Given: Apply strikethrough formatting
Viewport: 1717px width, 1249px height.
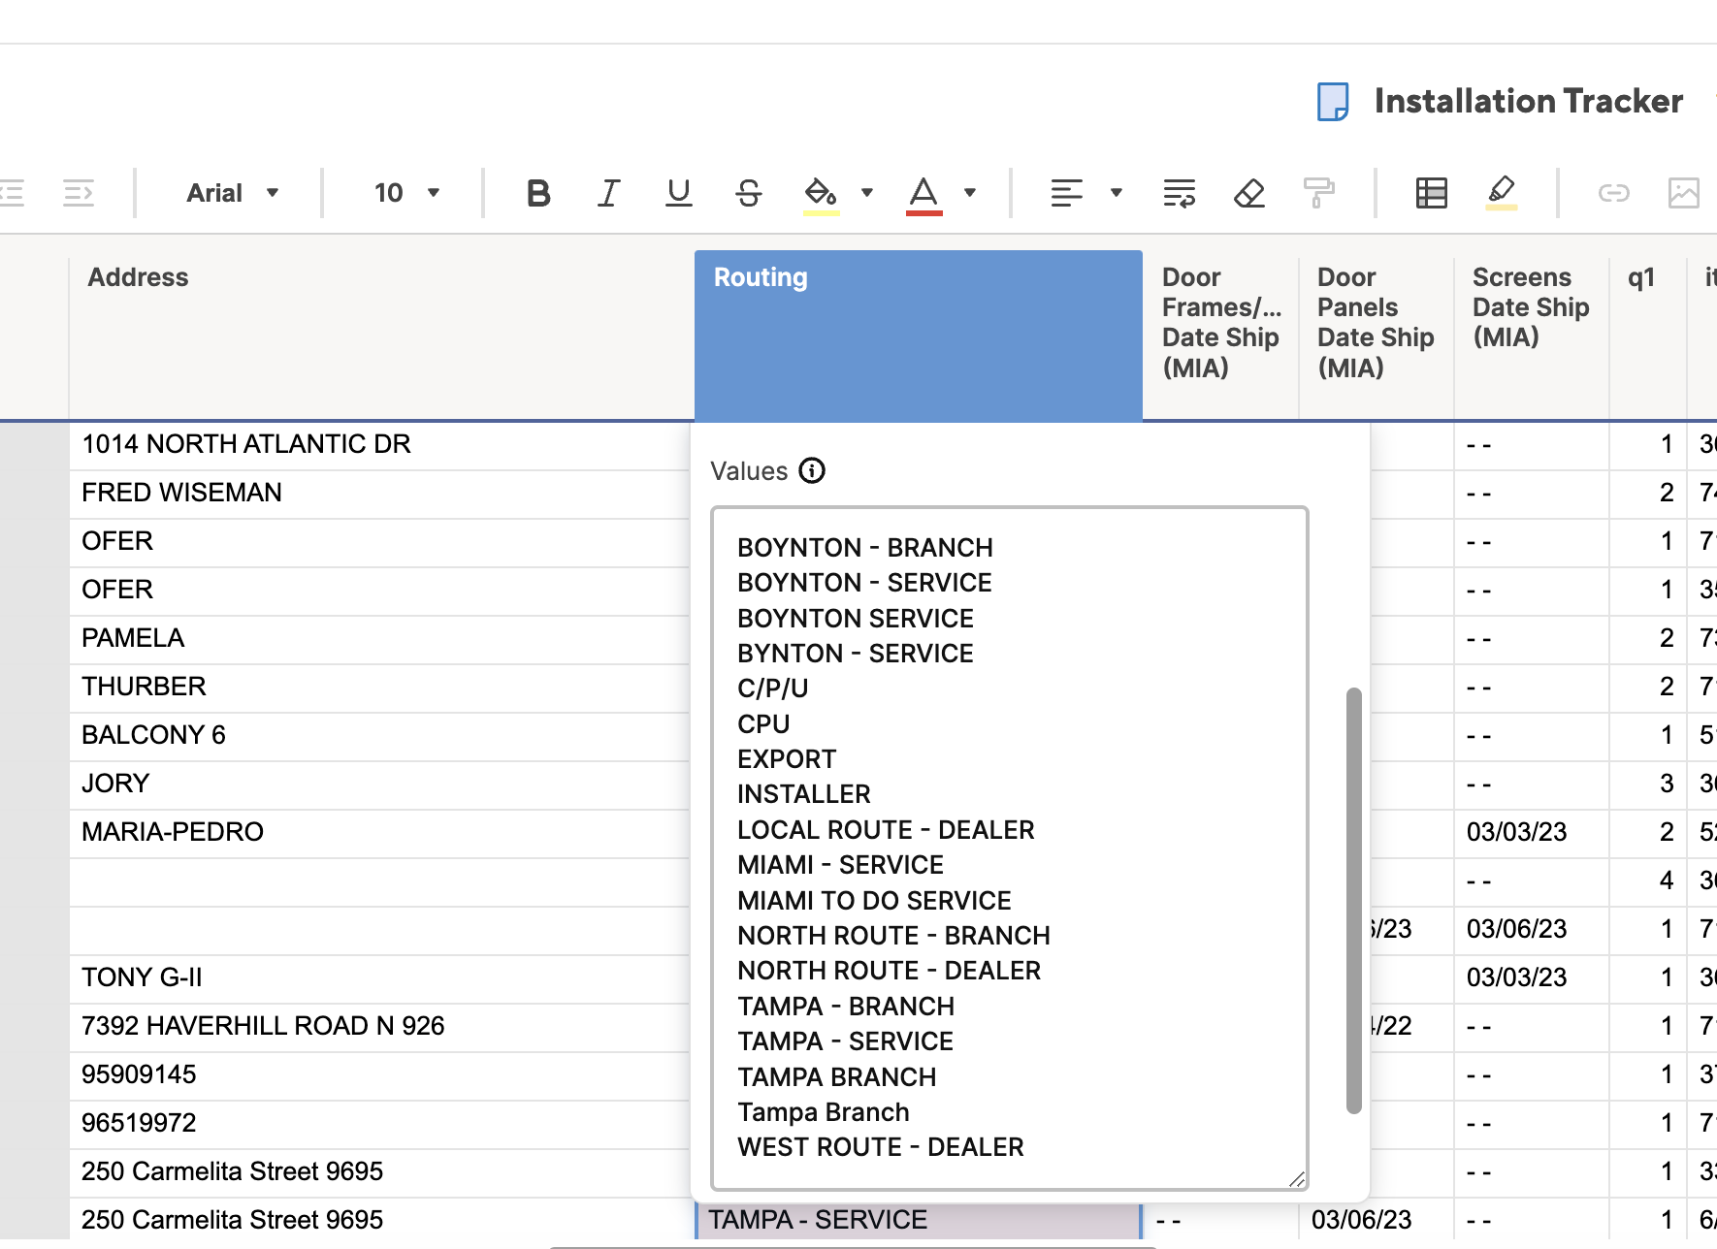Looking at the screenshot, I should (x=748, y=193).
